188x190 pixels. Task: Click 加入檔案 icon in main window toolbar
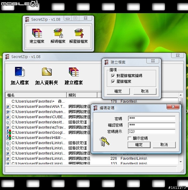[20, 72]
